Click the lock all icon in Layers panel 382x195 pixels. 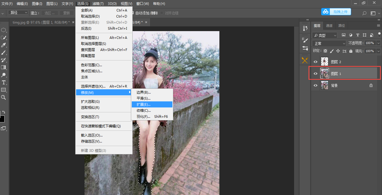pyautogui.click(x=351, y=51)
